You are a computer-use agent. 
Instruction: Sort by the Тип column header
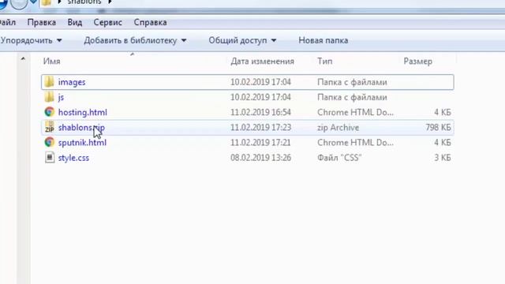tap(324, 62)
